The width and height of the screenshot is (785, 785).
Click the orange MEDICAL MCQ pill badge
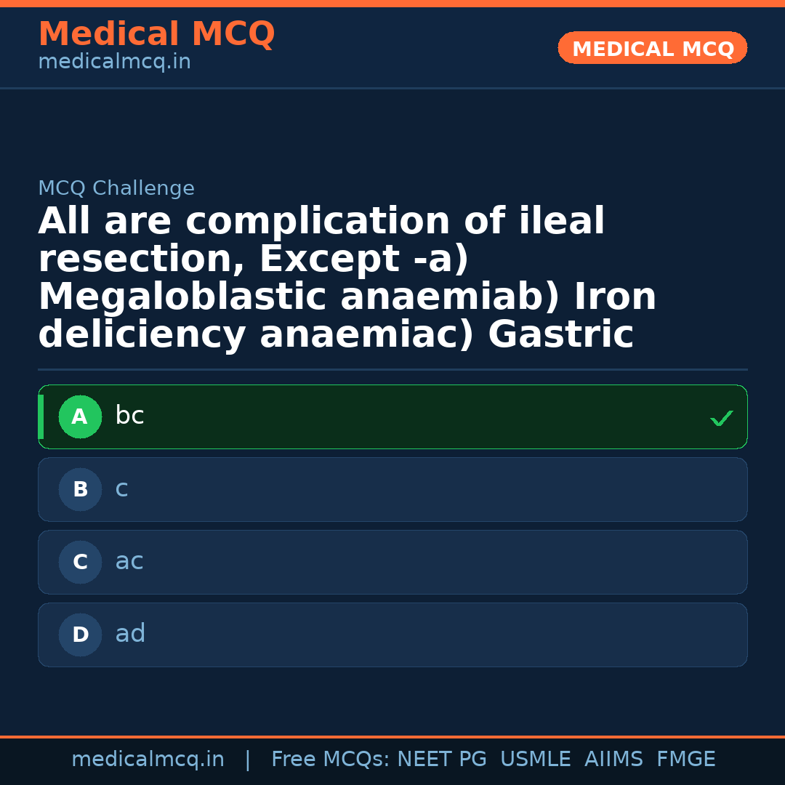(652, 48)
